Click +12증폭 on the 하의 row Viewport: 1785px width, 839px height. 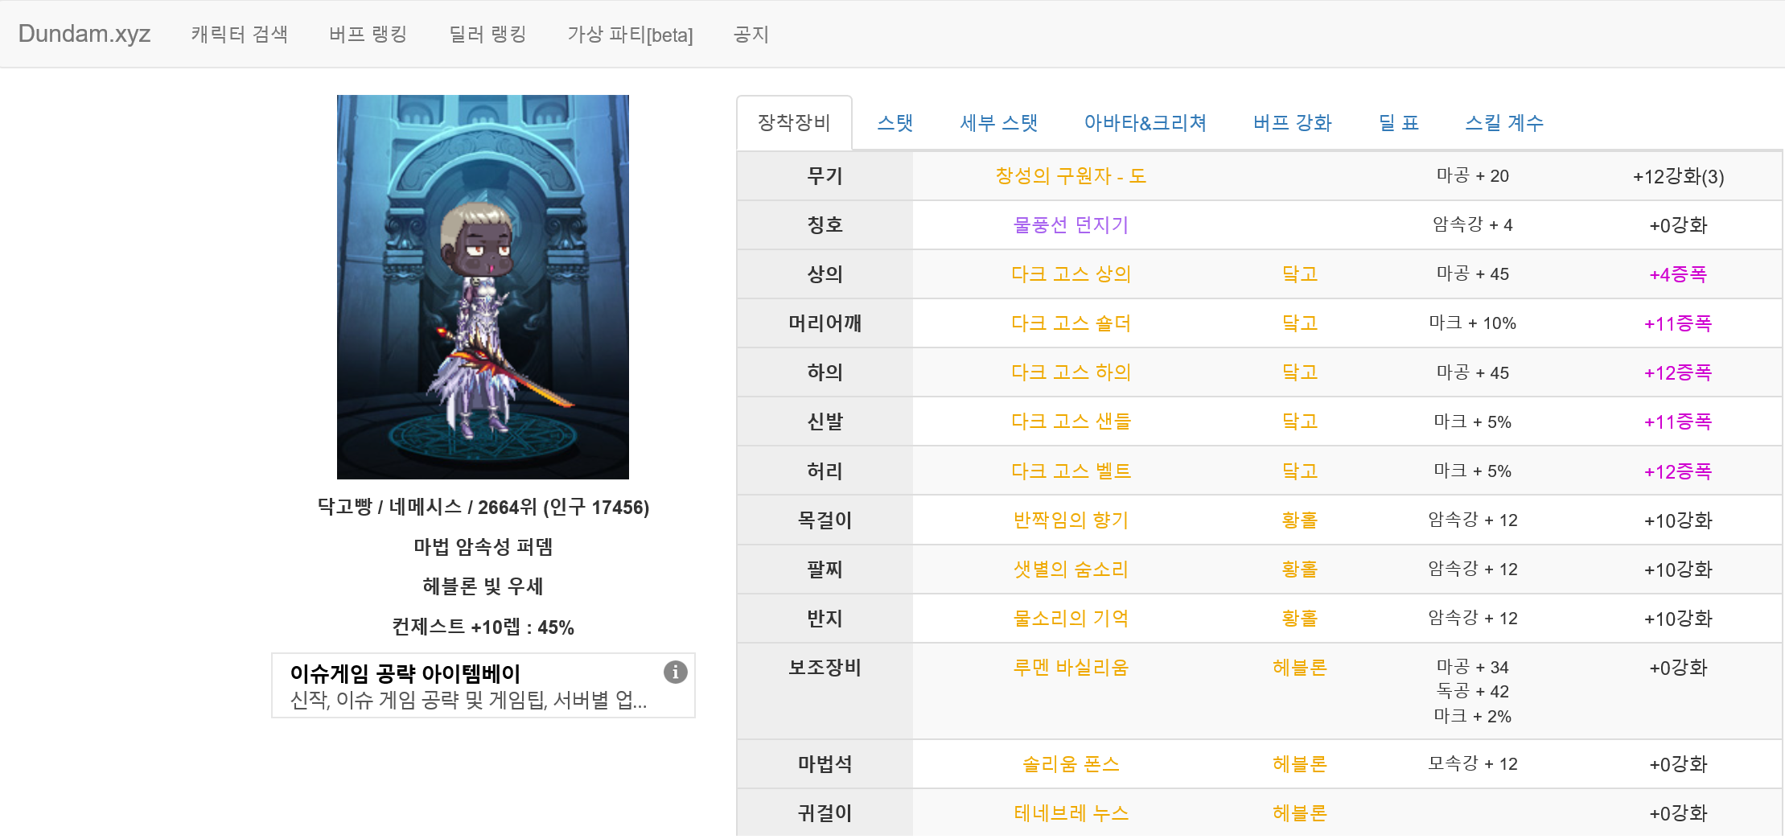pos(1678,372)
